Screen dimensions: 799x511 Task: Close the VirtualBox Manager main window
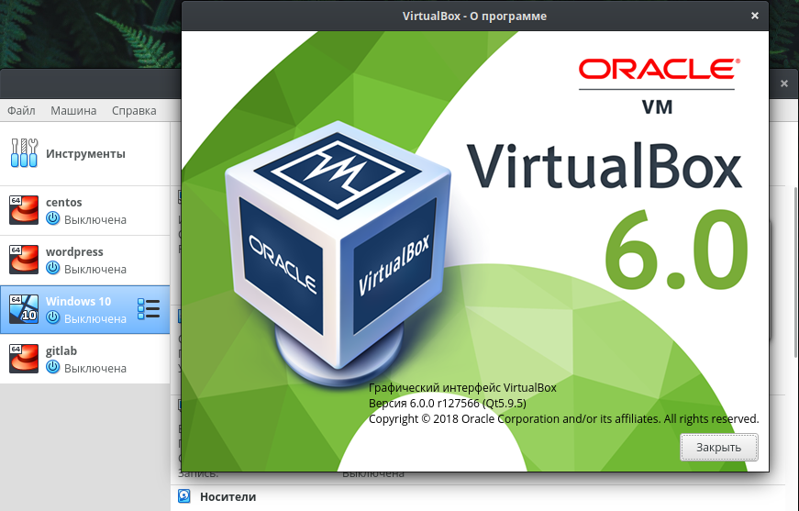pyautogui.click(x=784, y=83)
